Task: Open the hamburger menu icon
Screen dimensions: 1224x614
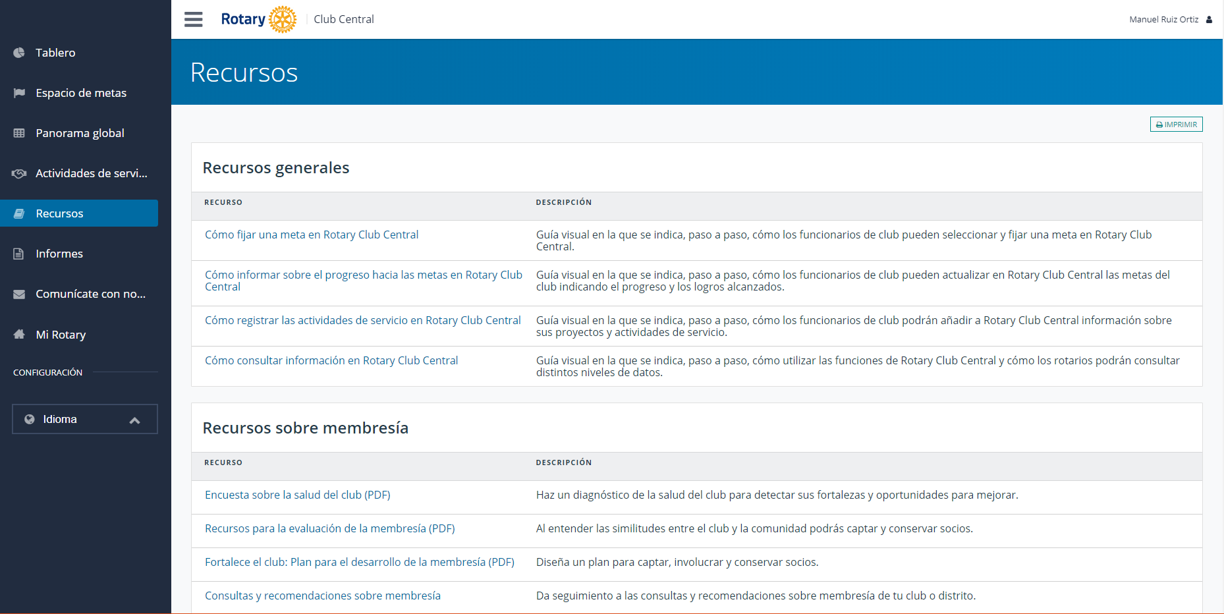Action: point(193,19)
